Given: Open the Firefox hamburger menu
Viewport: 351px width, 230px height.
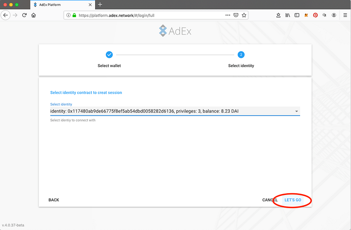Looking at the screenshot, I should 345,15.
